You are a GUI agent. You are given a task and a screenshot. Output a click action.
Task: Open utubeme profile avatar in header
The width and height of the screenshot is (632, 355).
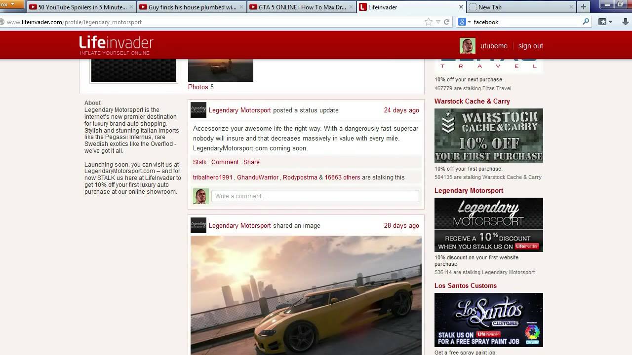point(468,46)
